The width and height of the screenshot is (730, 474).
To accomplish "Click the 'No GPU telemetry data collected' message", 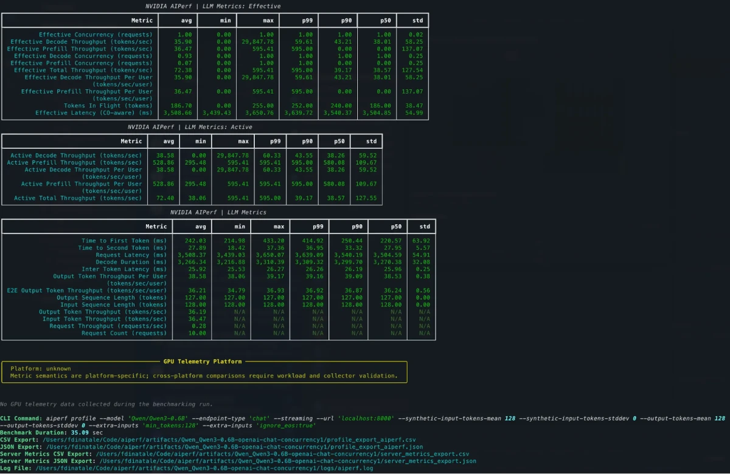I will pos(107,404).
